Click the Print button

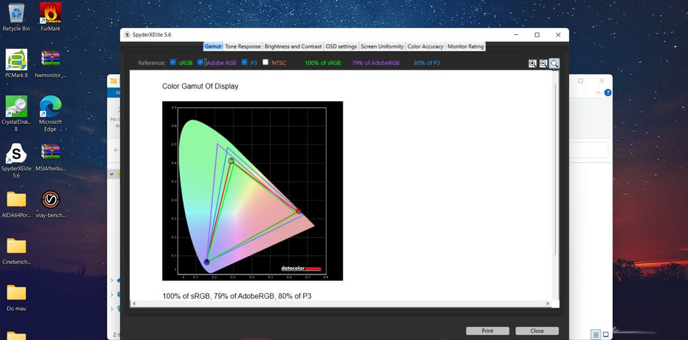[x=487, y=331]
